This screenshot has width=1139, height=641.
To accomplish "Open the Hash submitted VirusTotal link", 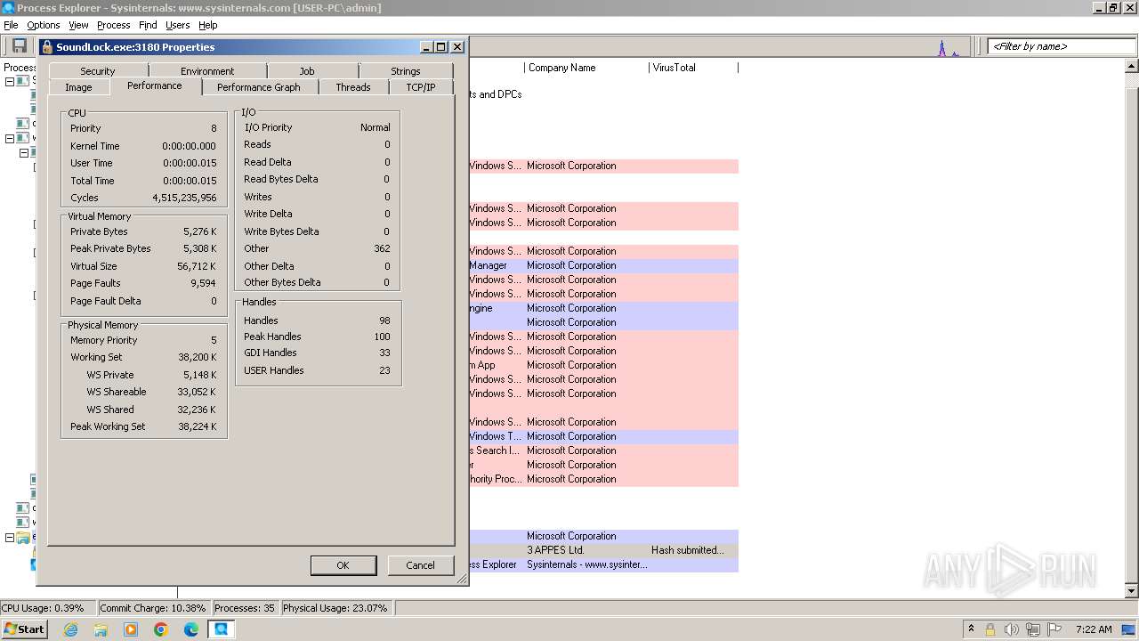I will [688, 550].
